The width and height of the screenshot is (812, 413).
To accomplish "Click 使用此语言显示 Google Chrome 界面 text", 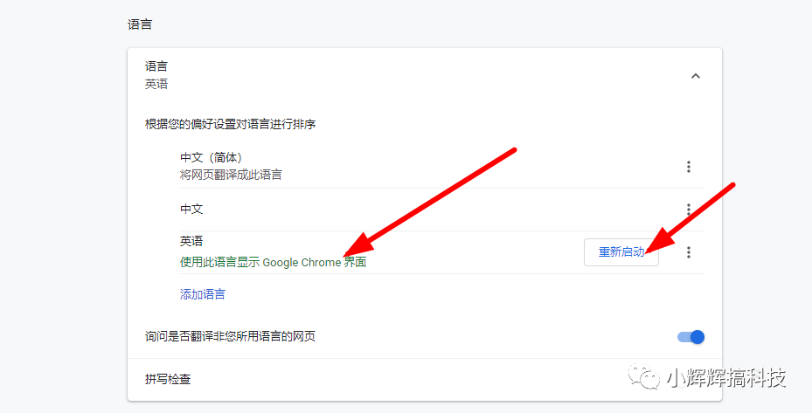I will [273, 262].
